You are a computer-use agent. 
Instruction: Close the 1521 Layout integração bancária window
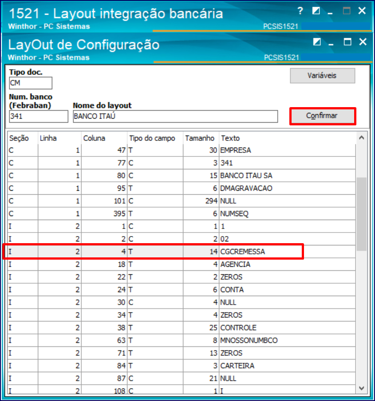(x=362, y=11)
